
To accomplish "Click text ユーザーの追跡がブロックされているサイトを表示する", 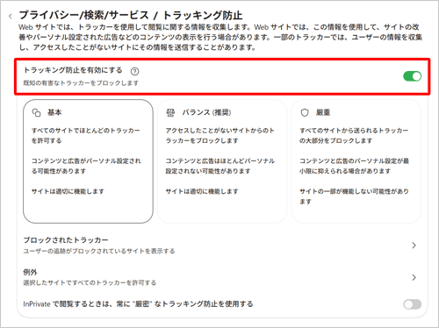I will pos(99,251).
